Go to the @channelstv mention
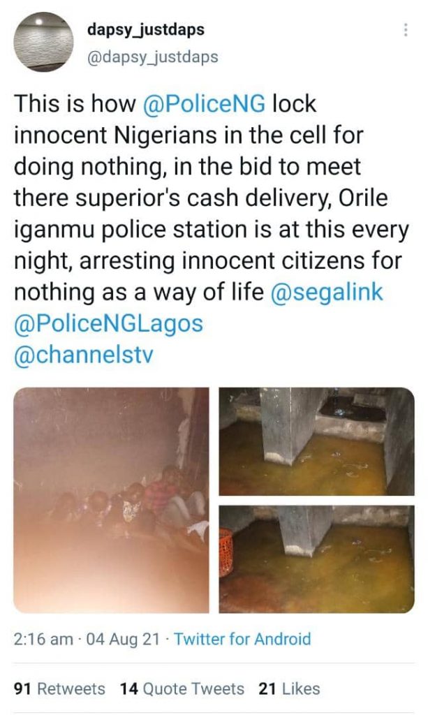 (83, 355)
